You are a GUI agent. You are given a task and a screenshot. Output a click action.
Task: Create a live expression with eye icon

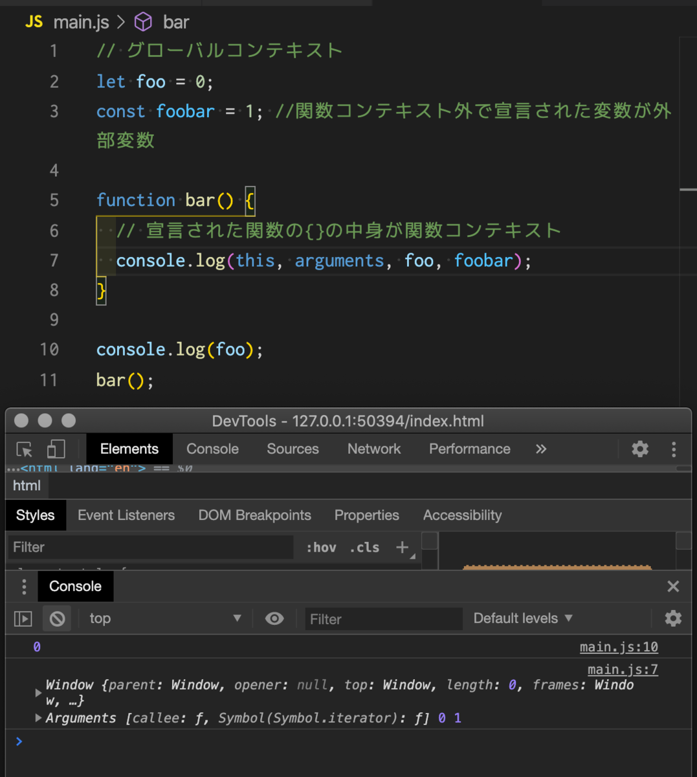point(274,618)
